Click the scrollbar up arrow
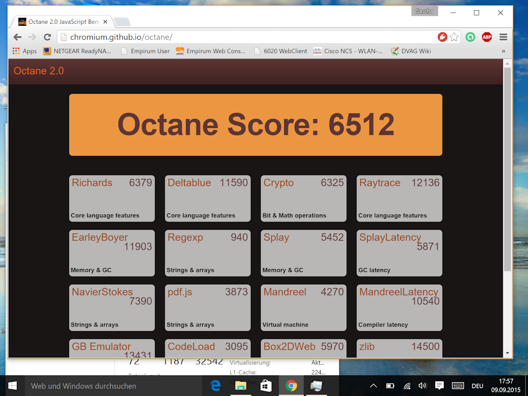 [x=507, y=63]
